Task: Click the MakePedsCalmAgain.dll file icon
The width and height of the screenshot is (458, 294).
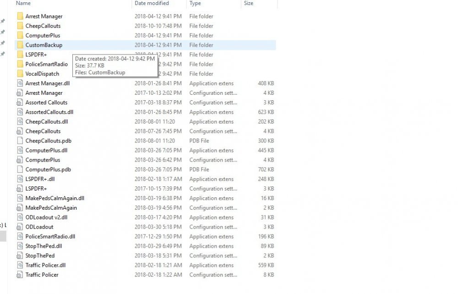Action: pyautogui.click(x=20, y=198)
